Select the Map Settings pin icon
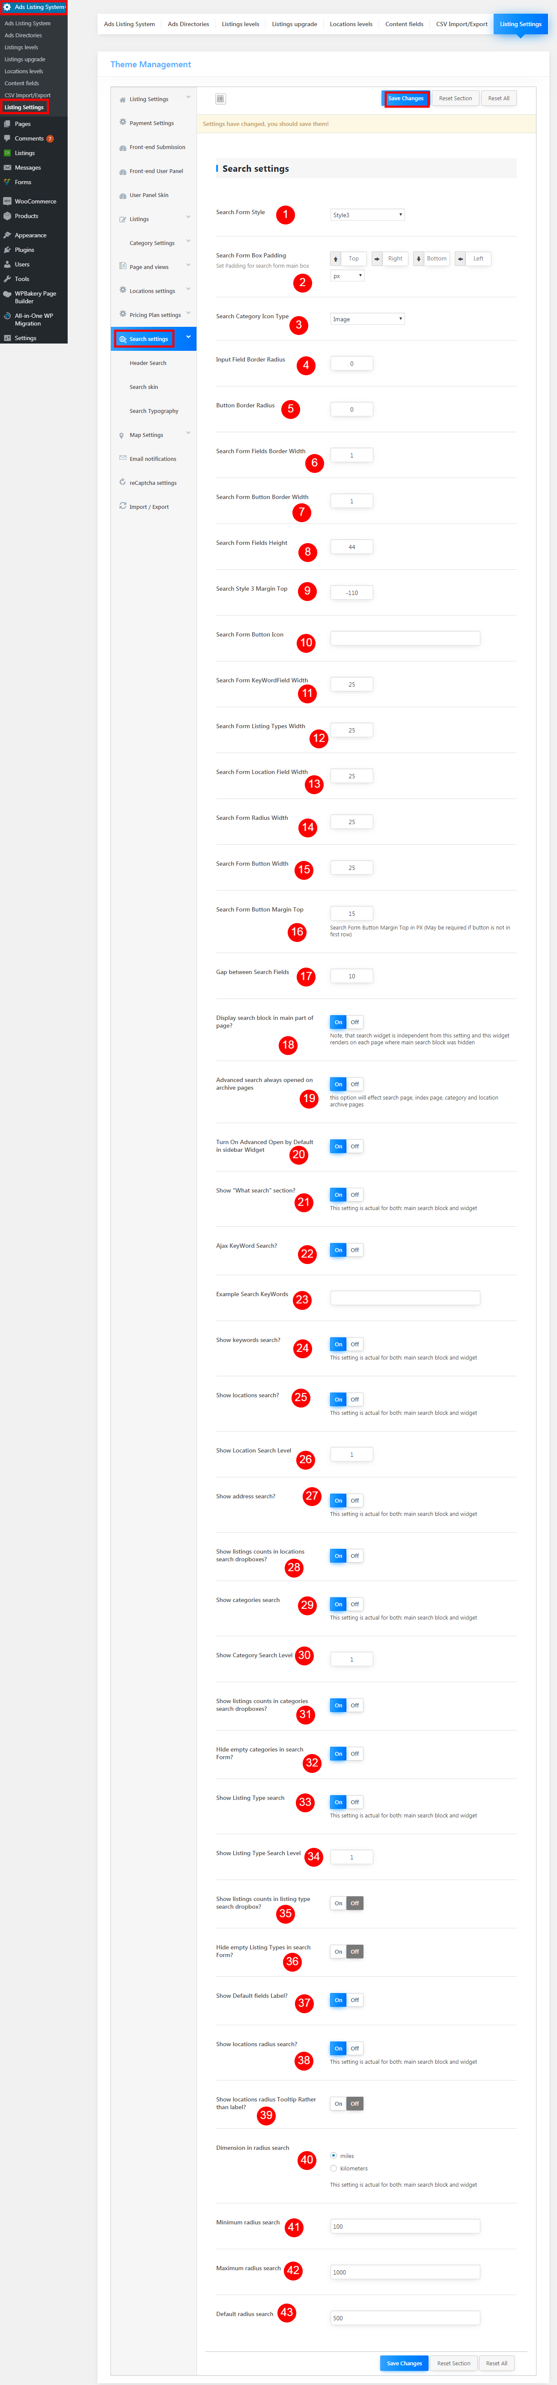 click(122, 435)
